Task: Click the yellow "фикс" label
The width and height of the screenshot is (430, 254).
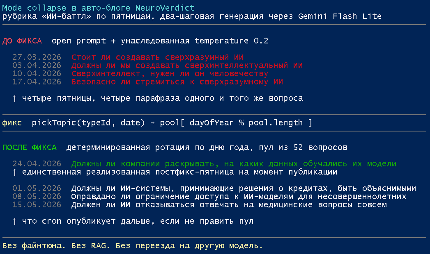Action: pos(12,123)
